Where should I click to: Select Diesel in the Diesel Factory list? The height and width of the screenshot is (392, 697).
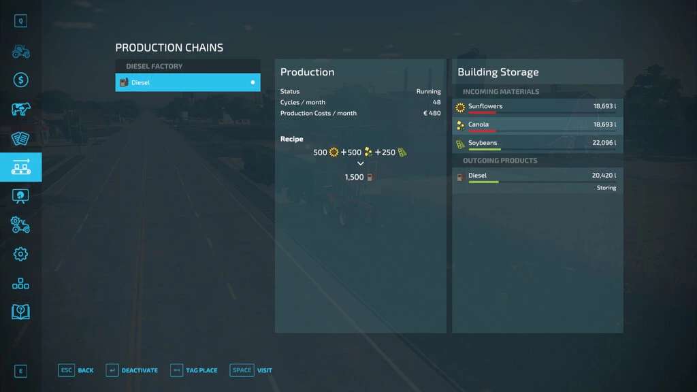pyautogui.click(x=188, y=82)
